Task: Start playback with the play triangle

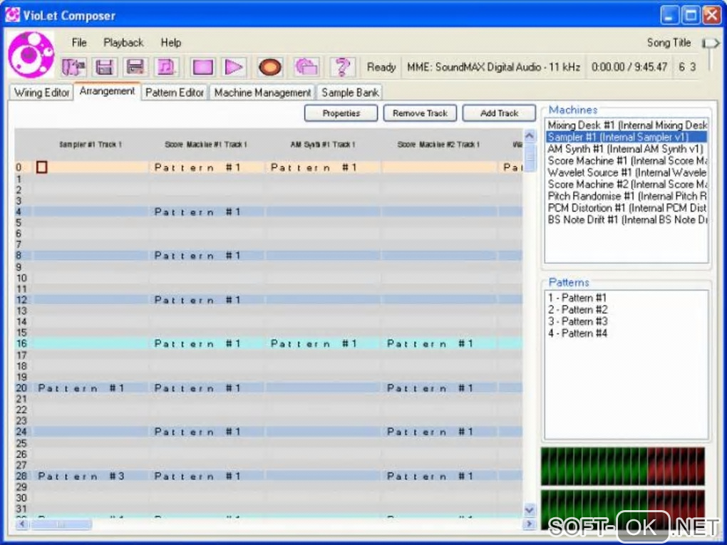Action: pyautogui.click(x=234, y=67)
